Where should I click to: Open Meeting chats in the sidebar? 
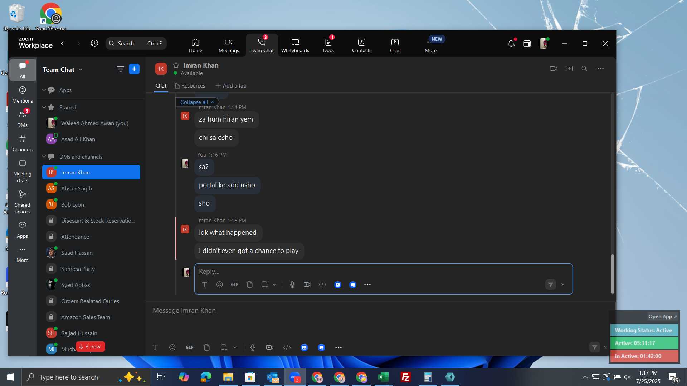[22, 171]
